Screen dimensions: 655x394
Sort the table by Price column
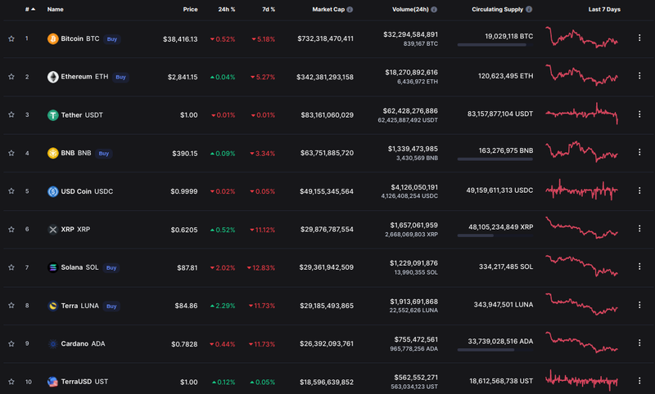190,10
